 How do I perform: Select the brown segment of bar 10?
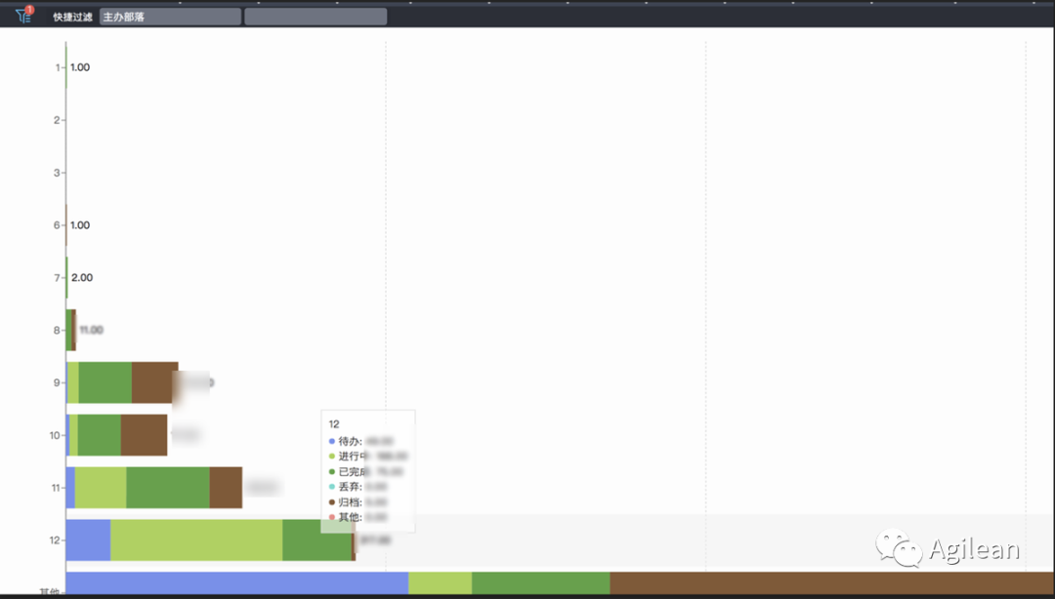pos(144,435)
